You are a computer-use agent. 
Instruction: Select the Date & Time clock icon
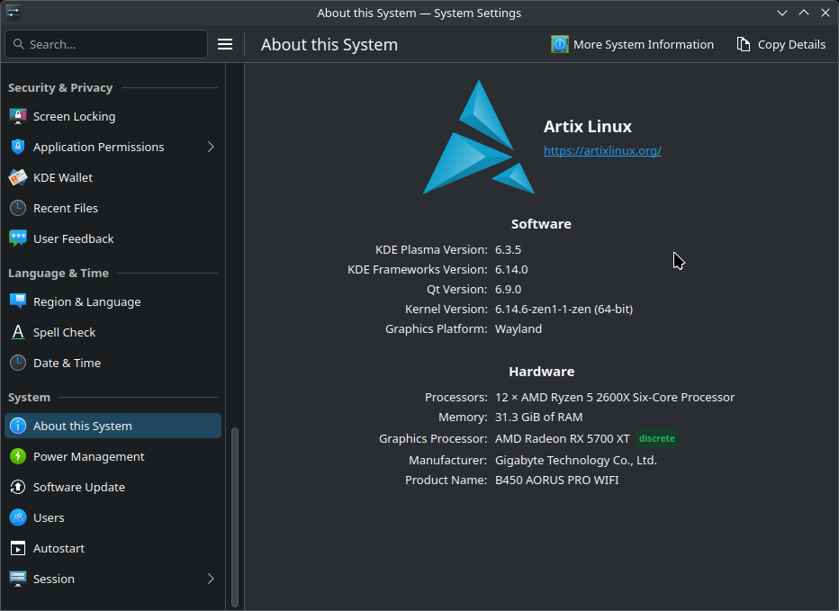click(x=18, y=363)
